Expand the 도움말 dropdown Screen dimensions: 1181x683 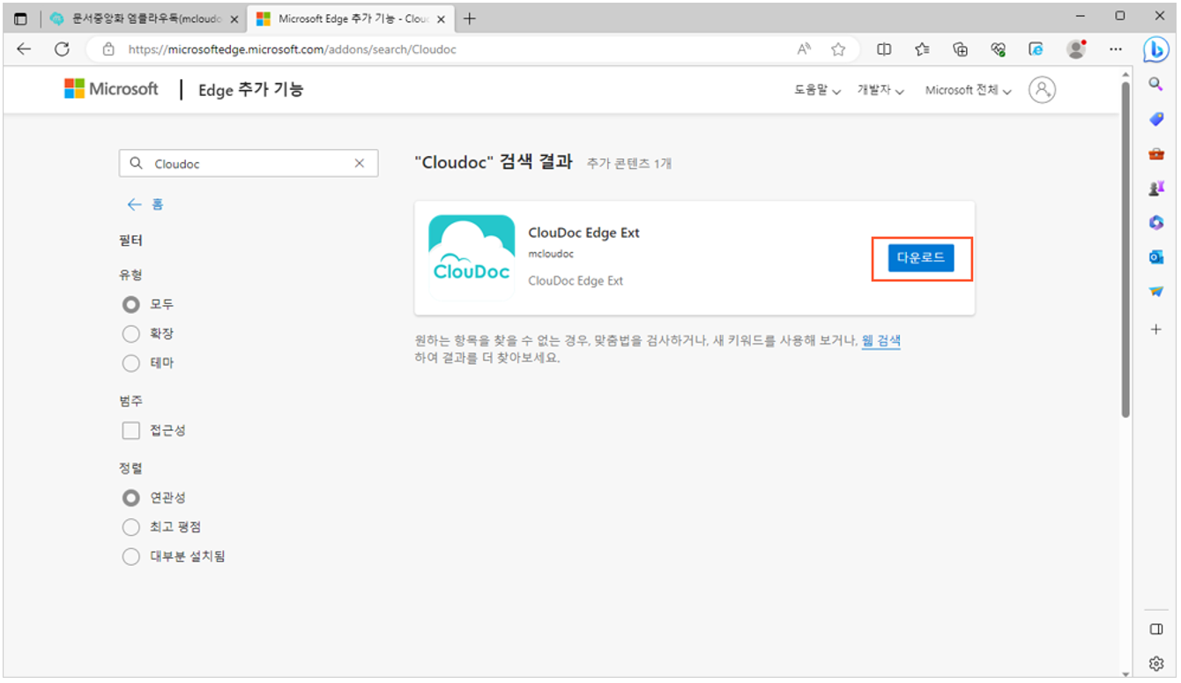pyautogui.click(x=817, y=90)
